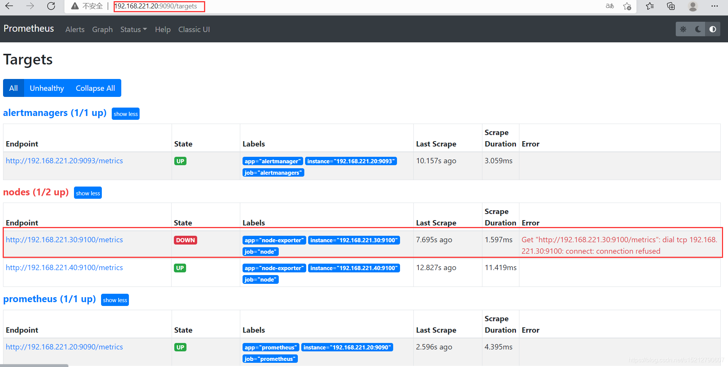The height and width of the screenshot is (367, 728).
Task: Click the instance="192.168.221.30:9100" label
Action: click(354, 240)
